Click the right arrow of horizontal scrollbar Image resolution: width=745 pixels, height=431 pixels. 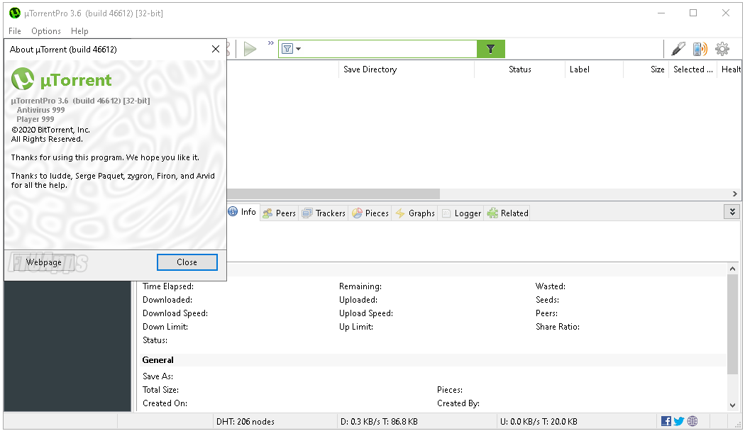(735, 194)
